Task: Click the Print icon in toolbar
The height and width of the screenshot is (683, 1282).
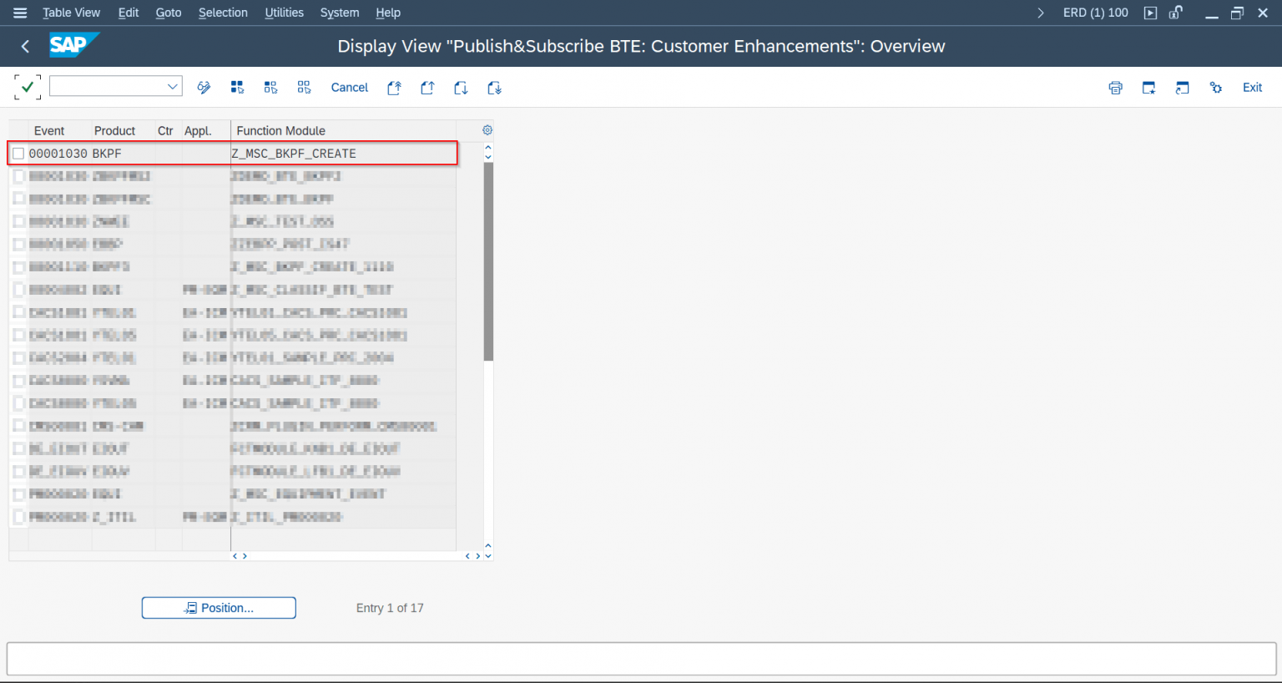Action: 1115,88
